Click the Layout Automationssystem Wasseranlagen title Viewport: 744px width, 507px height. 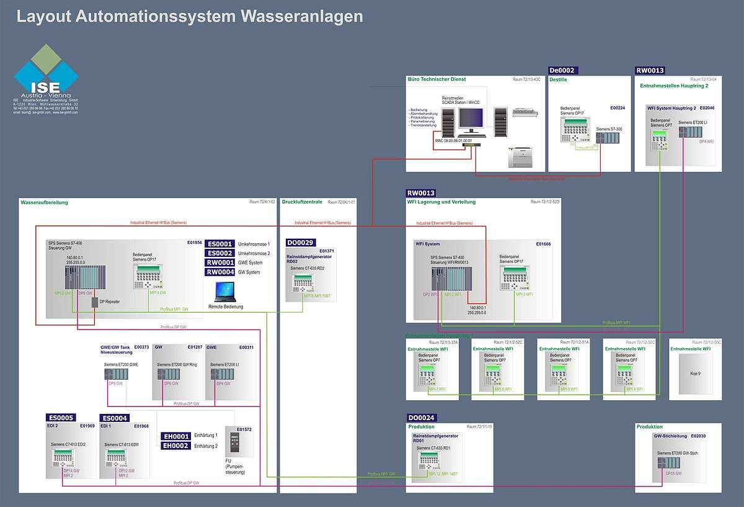189,16
